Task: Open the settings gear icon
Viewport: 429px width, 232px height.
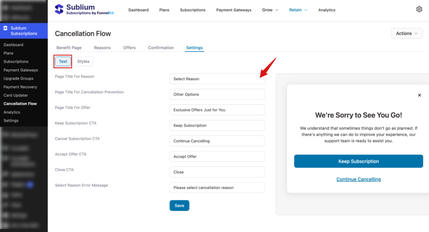Action: point(419,9)
